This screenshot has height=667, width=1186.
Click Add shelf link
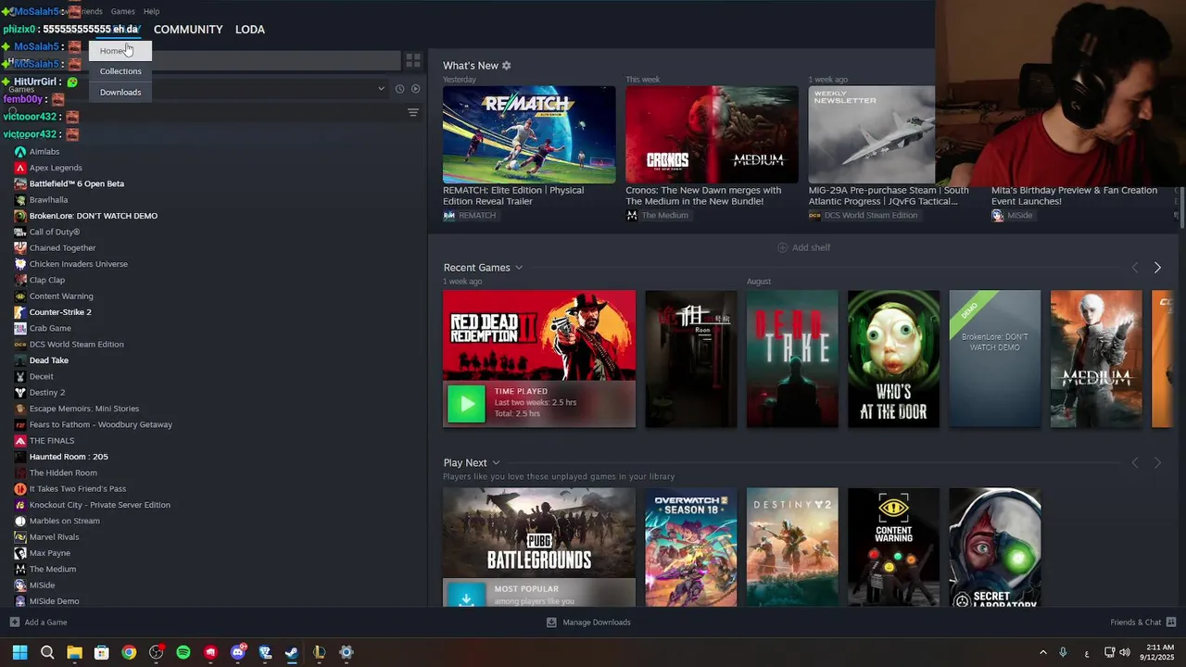803,247
